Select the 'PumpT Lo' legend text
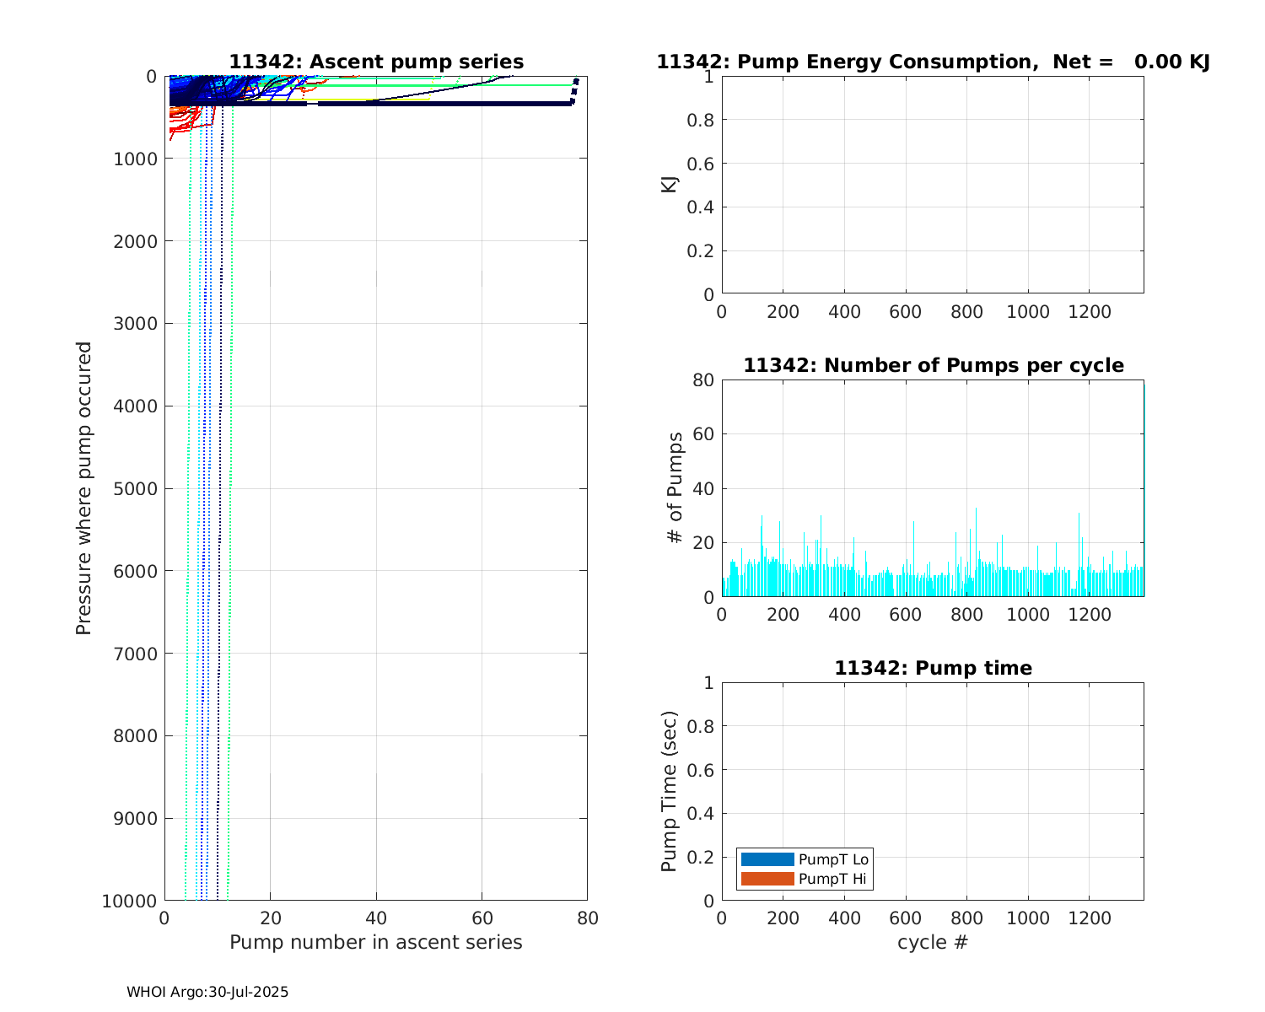Screen dimensions: 1265x1012 click(833, 859)
